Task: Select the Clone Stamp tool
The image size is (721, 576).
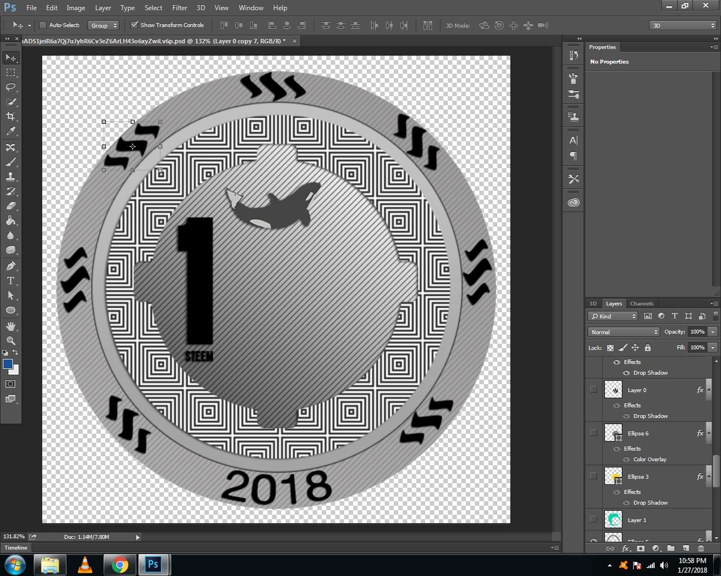Action: tap(11, 177)
